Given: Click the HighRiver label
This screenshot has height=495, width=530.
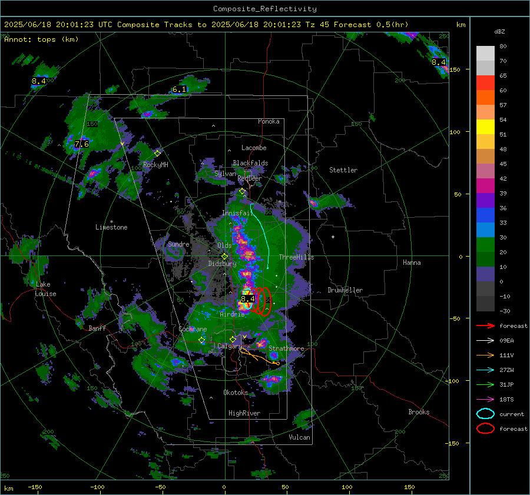Looking at the screenshot, I should (244, 413).
